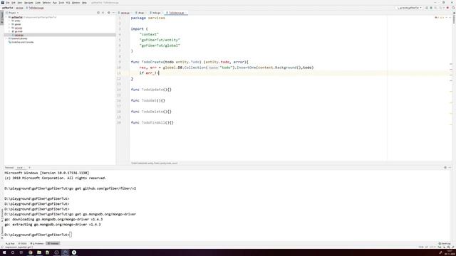Viewport: 456px width, 256px height.
Task: Open the Help menu
Action: pos(84,3)
